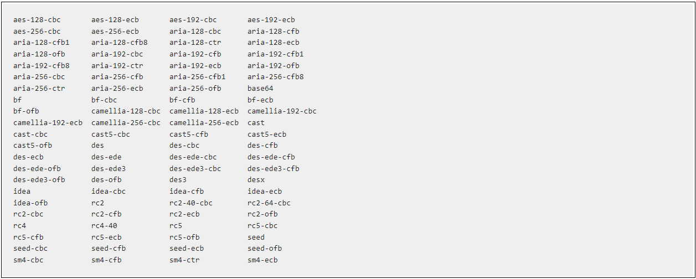Click the camellia-192-ecb entry
696x279 pixels.
pyautogui.click(x=48, y=123)
